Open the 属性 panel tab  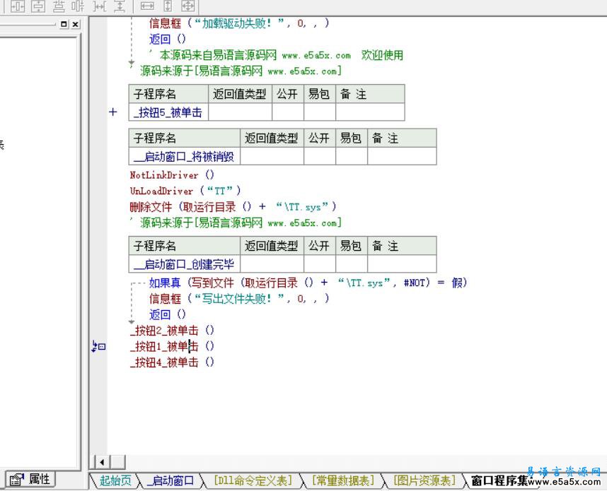tap(30, 480)
